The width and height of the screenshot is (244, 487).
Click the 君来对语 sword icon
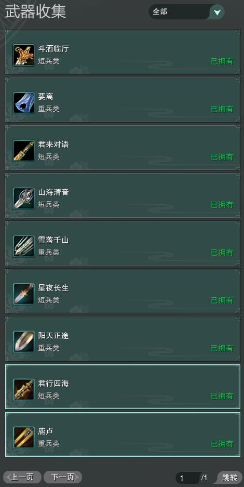tap(24, 151)
